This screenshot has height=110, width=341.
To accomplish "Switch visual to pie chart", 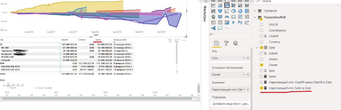I will click(233, 11).
